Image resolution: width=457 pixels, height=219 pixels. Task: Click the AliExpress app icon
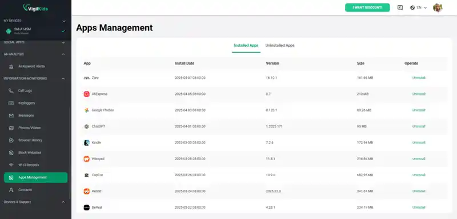pyautogui.click(x=87, y=94)
